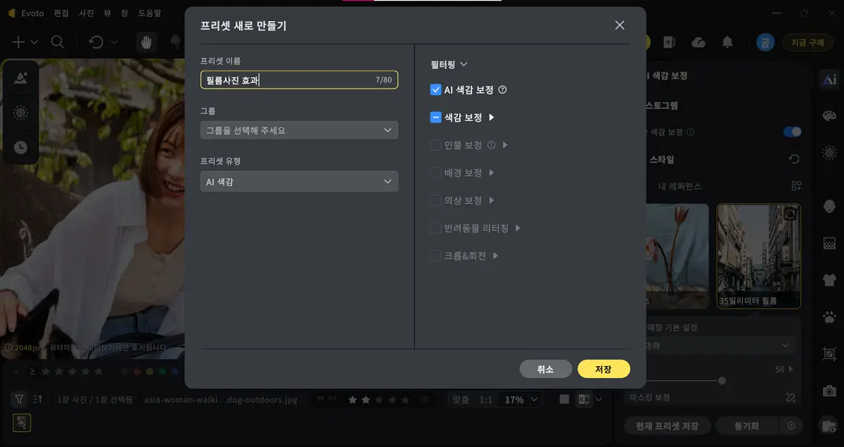Screen dimensions: 844x447
Task: Open the 프리셋 유형 AI 색감 dropdown
Action: (x=299, y=181)
